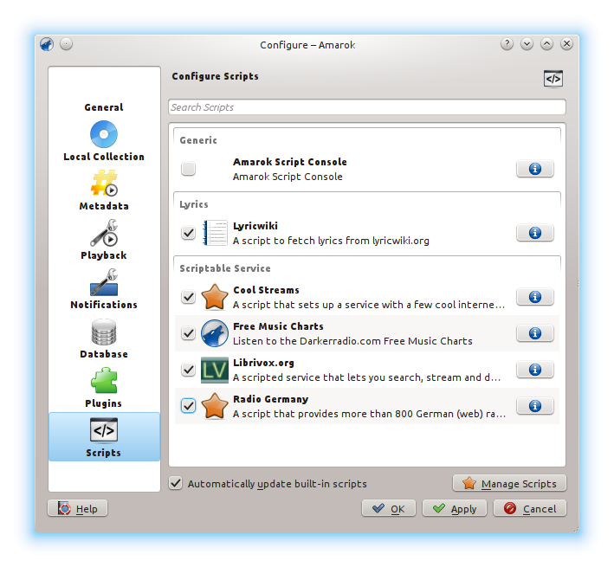Open Help
Screen dimensions: 614x567
click(78, 509)
